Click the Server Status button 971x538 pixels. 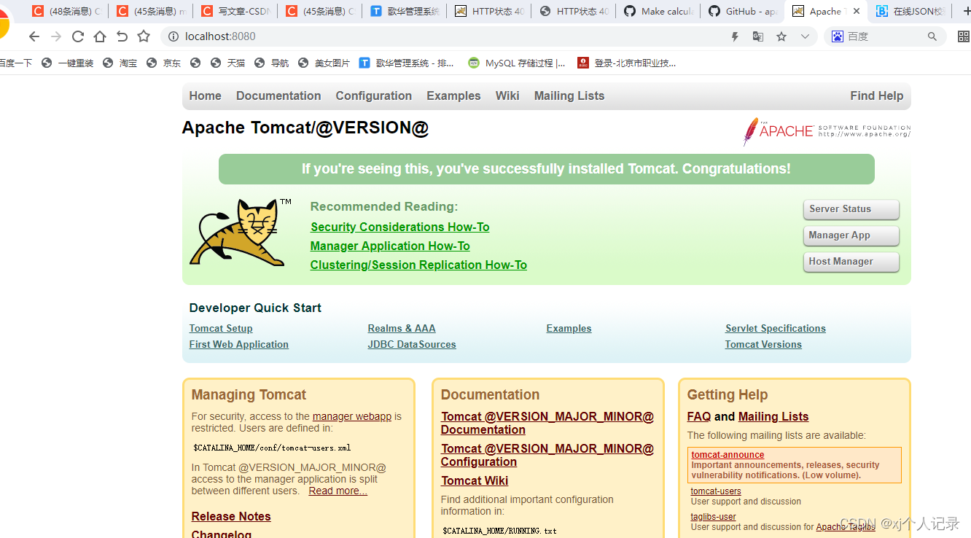click(851, 209)
